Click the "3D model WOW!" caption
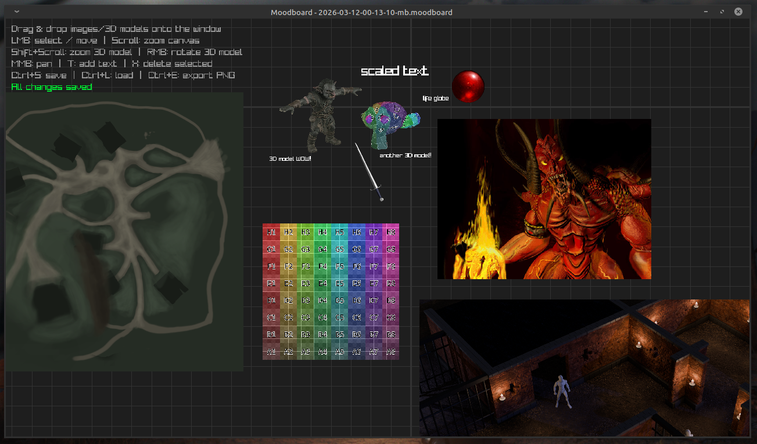 pyautogui.click(x=290, y=158)
